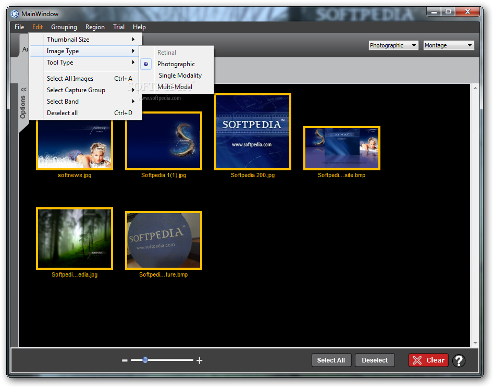The image size is (494, 388).
Task: Click the scrollbar up arrow
Action: tap(475, 88)
